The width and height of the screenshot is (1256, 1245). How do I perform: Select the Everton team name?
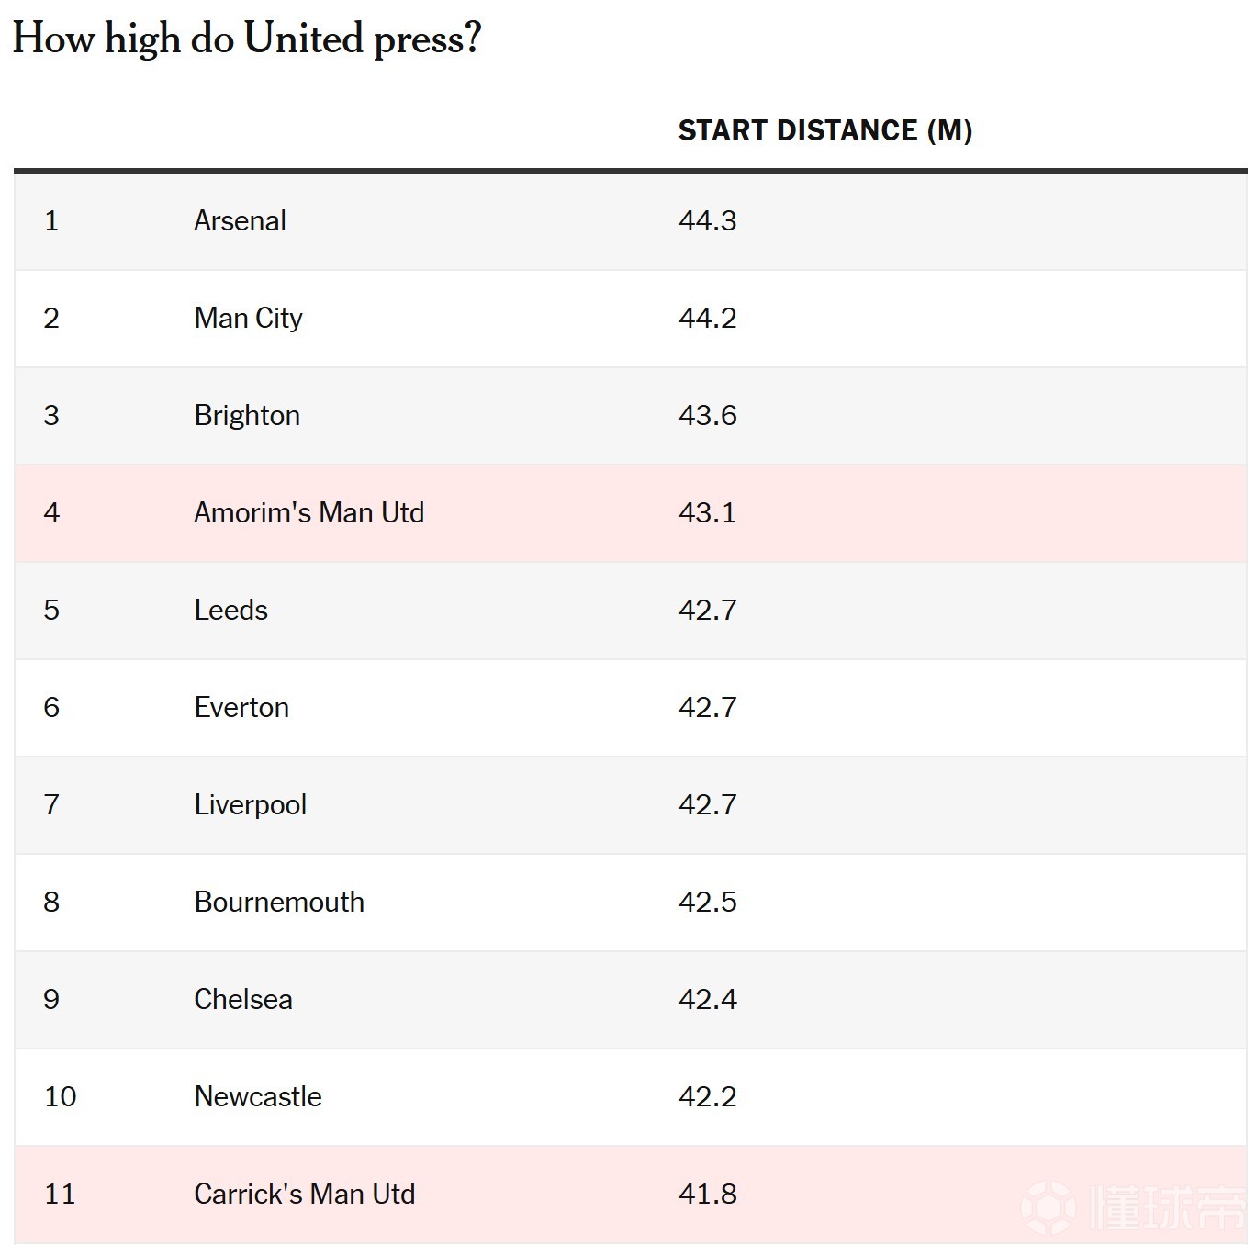pyautogui.click(x=241, y=708)
